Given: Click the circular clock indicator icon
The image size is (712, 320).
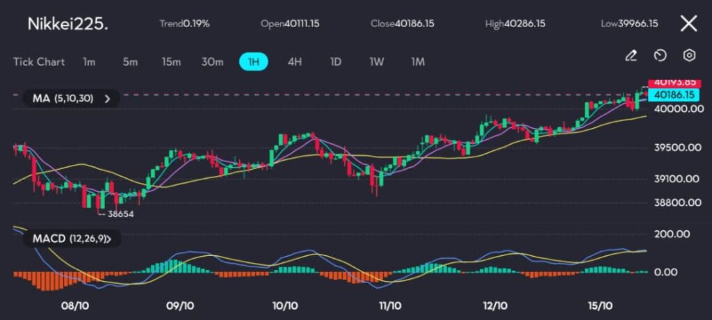Looking at the screenshot, I should point(661,56).
